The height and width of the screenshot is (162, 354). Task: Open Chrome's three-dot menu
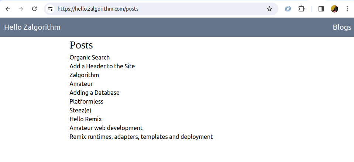[x=348, y=9]
